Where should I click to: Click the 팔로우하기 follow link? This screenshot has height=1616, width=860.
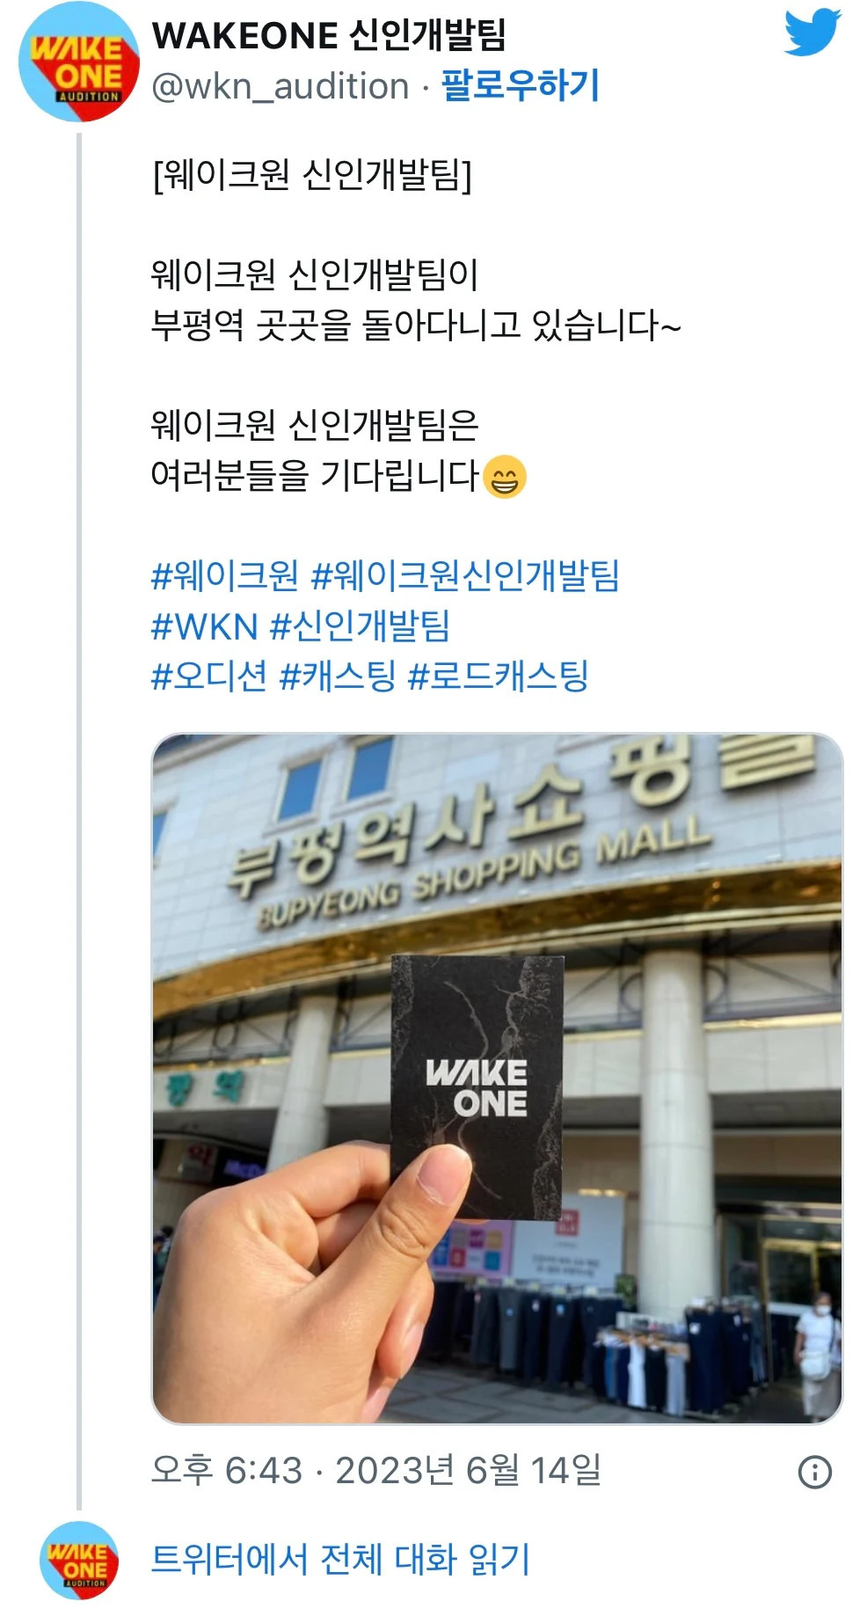pyautogui.click(x=520, y=86)
